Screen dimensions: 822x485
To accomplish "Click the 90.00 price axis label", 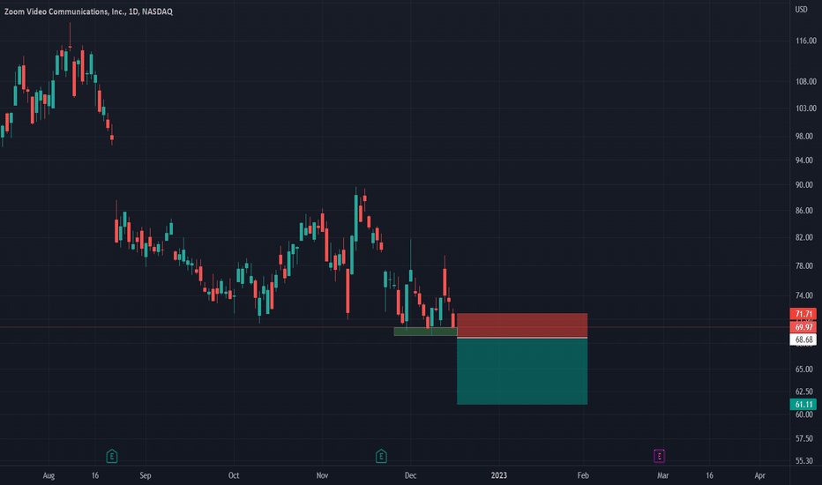I will (806, 185).
